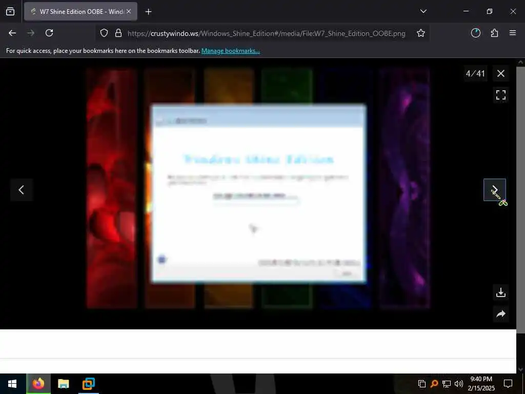Click the orange magnifier tray icon

point(434,384)
